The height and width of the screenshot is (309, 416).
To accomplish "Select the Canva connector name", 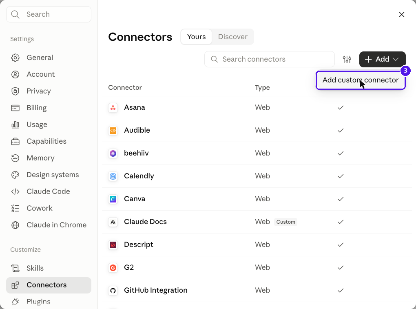I will coord(135,199).
